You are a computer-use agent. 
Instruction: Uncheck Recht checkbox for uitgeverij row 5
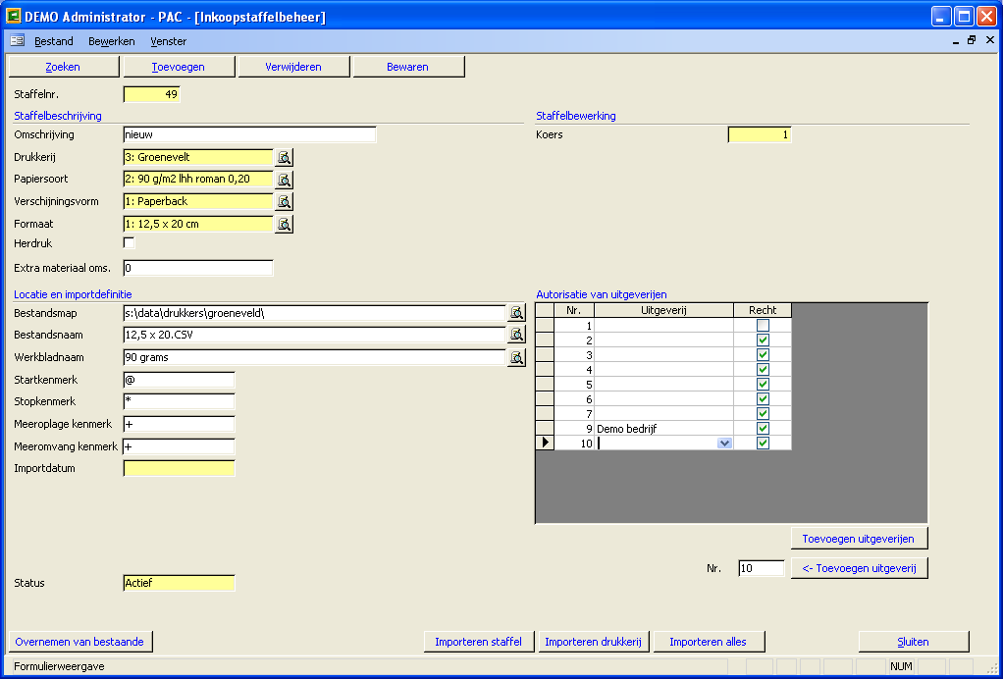click(763, 385)
